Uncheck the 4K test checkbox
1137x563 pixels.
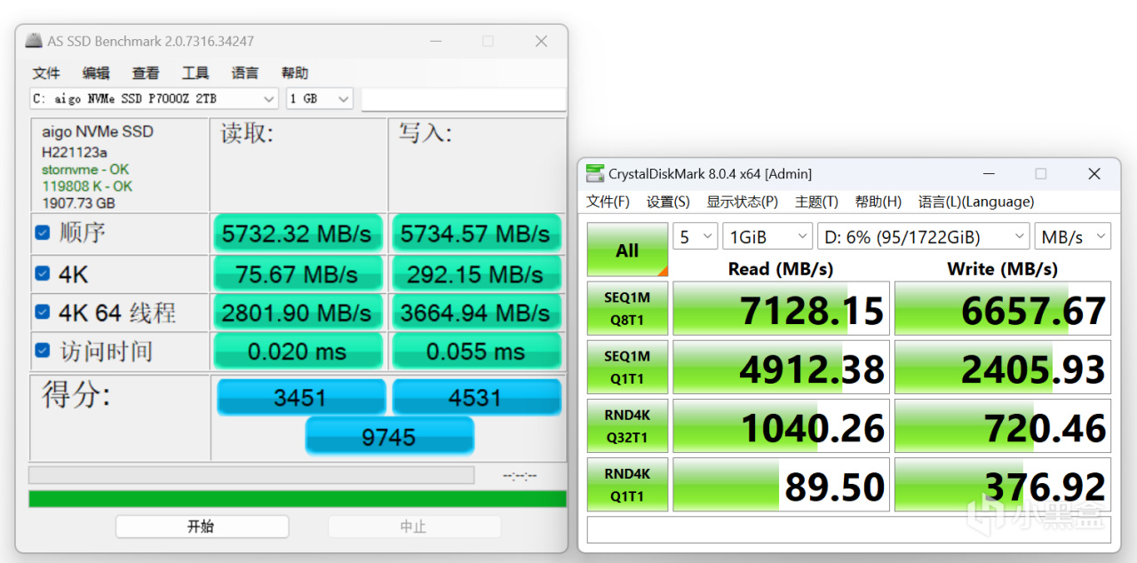click(42, 274)
